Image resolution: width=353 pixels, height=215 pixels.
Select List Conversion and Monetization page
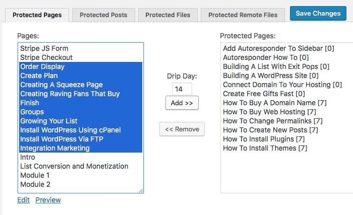[x=81, y=166]
